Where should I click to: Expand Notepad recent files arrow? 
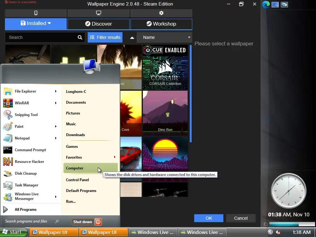click(56, 138)
